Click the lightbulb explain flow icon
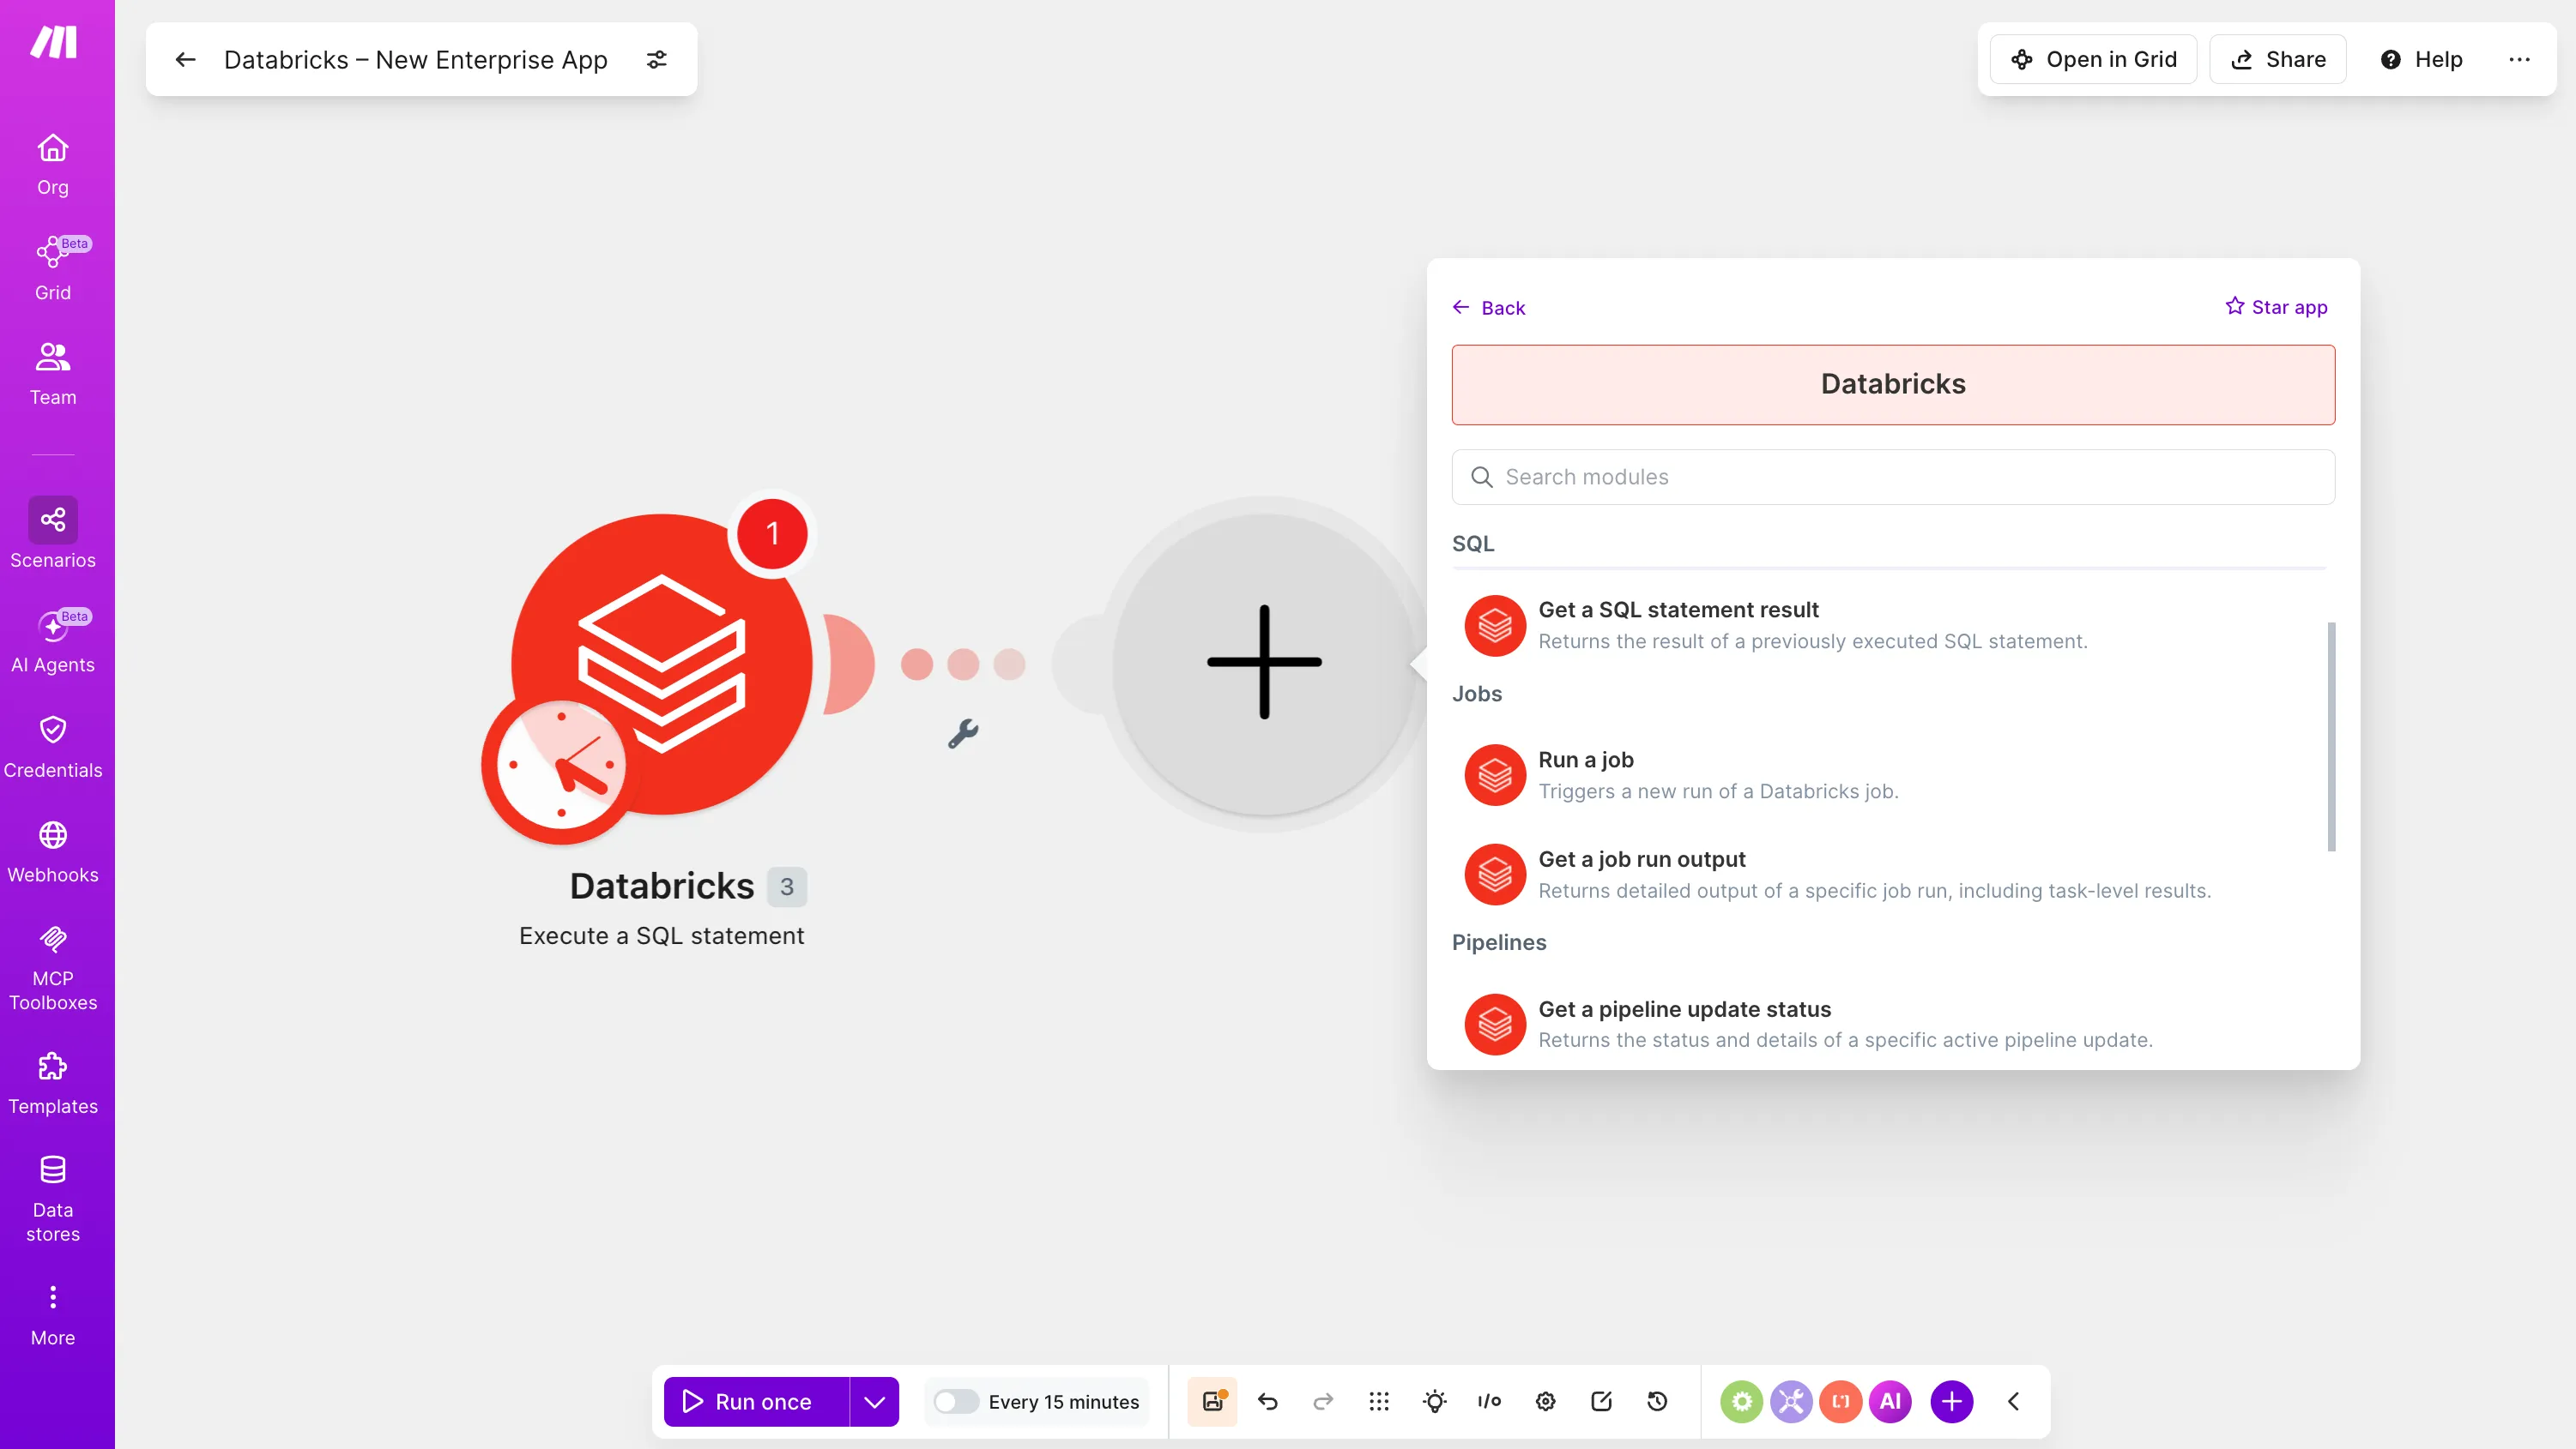The width and height of the screenshot is (2576, 1449). pos(1435,1402)
